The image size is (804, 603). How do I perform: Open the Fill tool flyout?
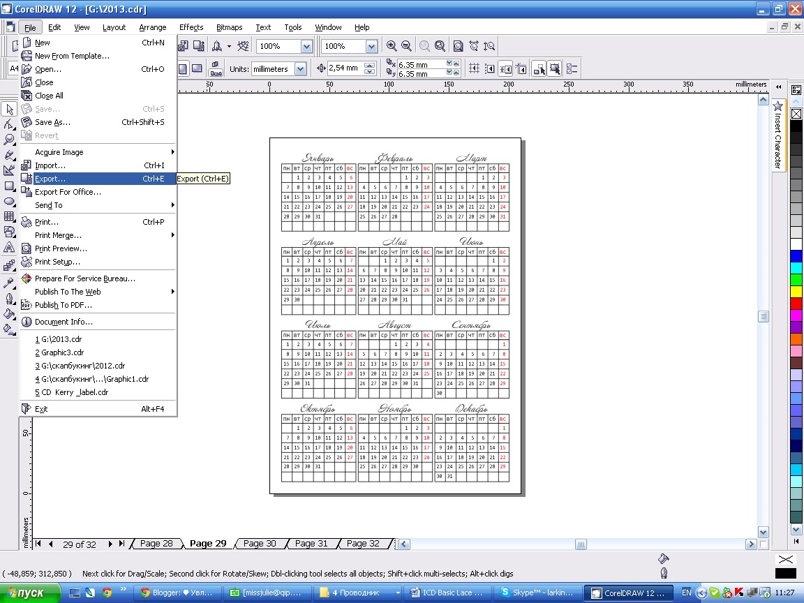click(x=9, y=313)
